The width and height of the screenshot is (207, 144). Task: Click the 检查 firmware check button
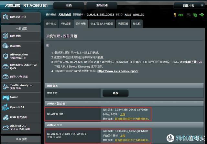coord(115,93)
